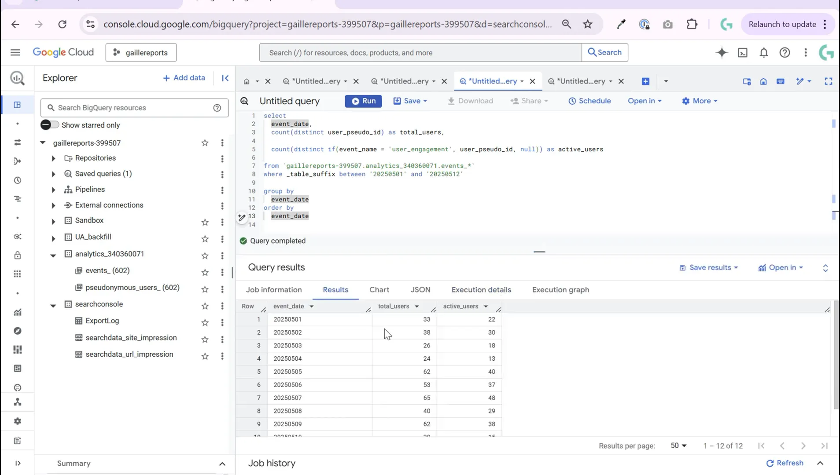Focus the Google Cloud search bar
The width and height of the screenshot is (840, 475).
[x=420, y=52]
